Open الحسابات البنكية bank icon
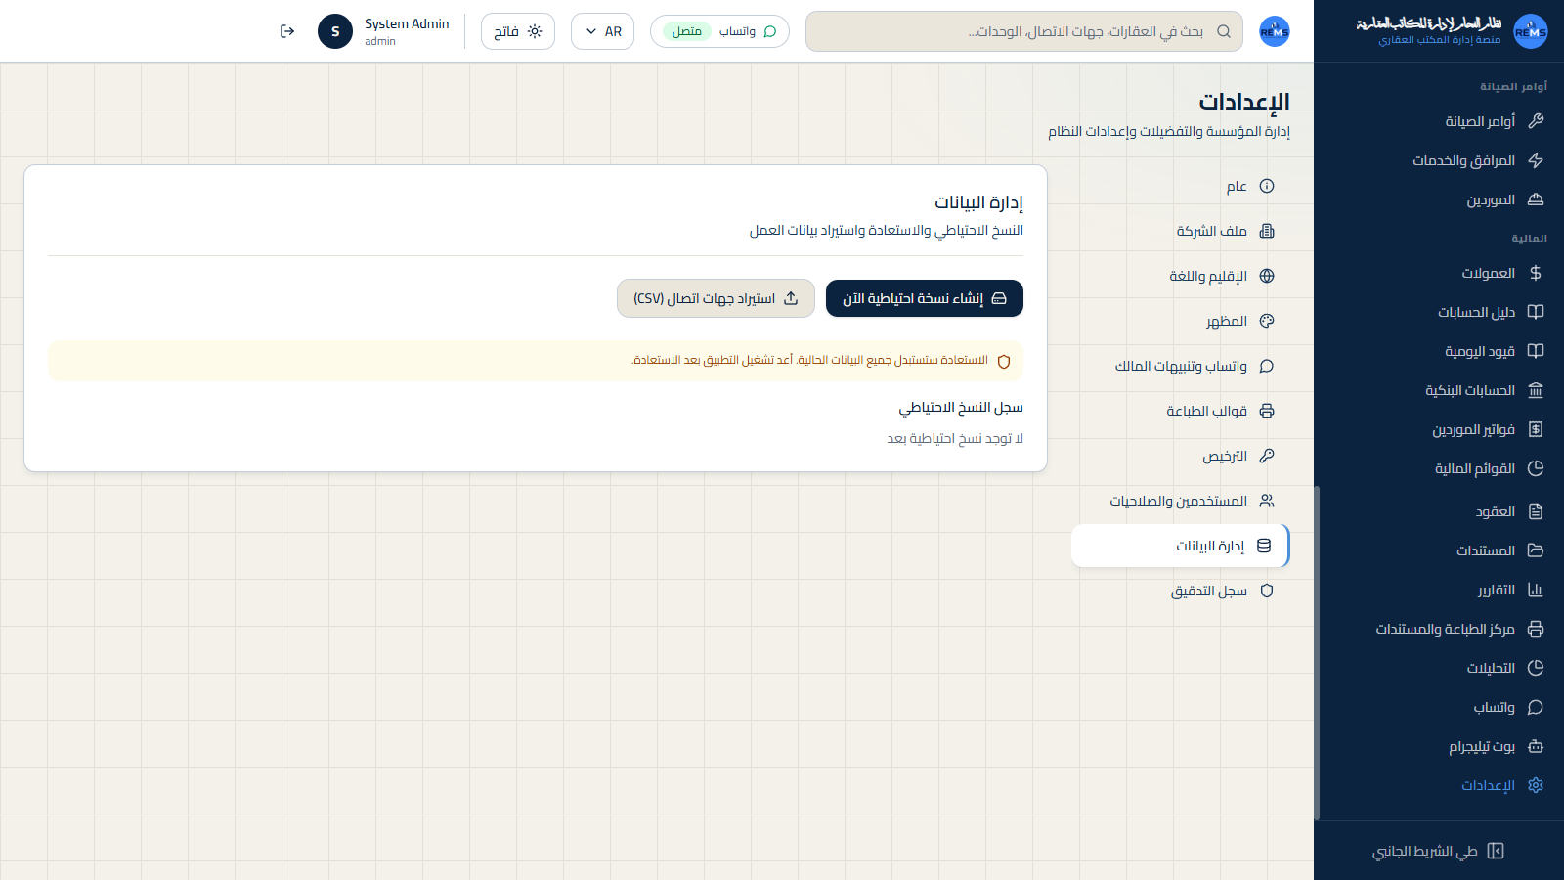The width and height of the screenshot is (1564, 880). (x=1536, y=390)
